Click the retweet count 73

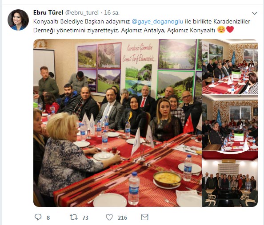click(x=85, y=218)
